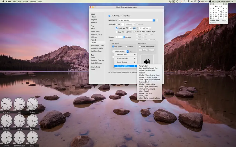This screenshot has width=236, height=147.
Task: Click the Spotlight search magnifier icon
Action: click(185, 1)
